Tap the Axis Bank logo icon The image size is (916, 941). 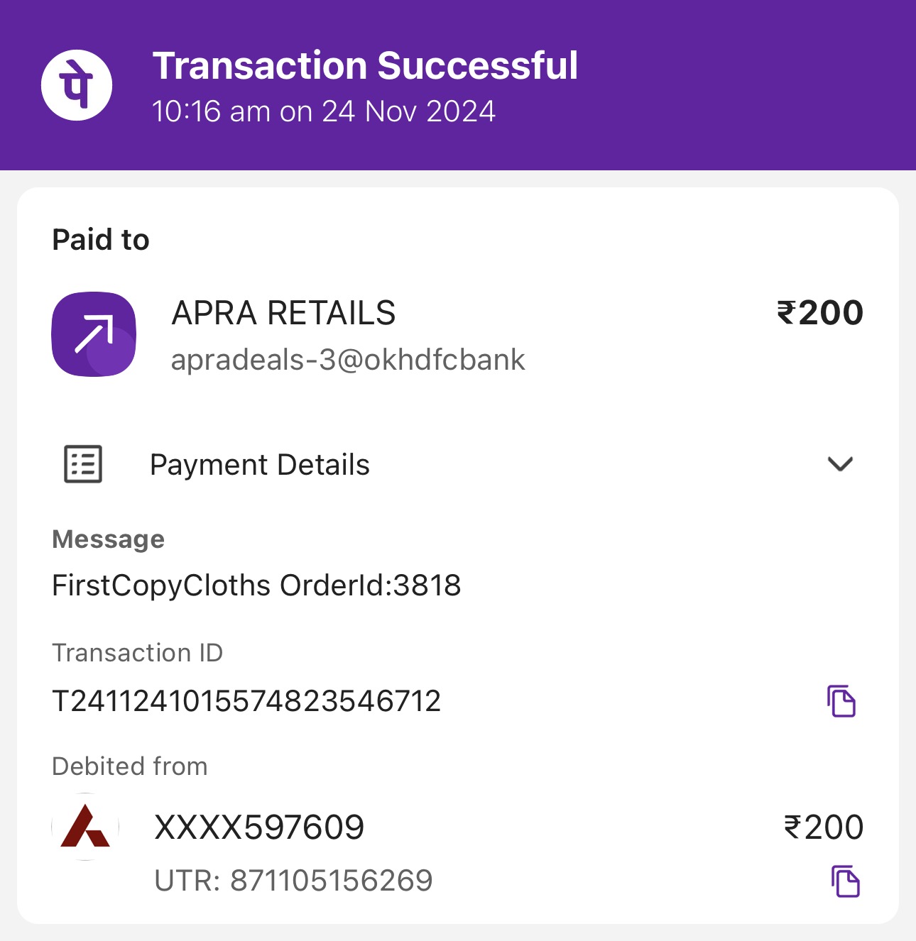point(85,827)
